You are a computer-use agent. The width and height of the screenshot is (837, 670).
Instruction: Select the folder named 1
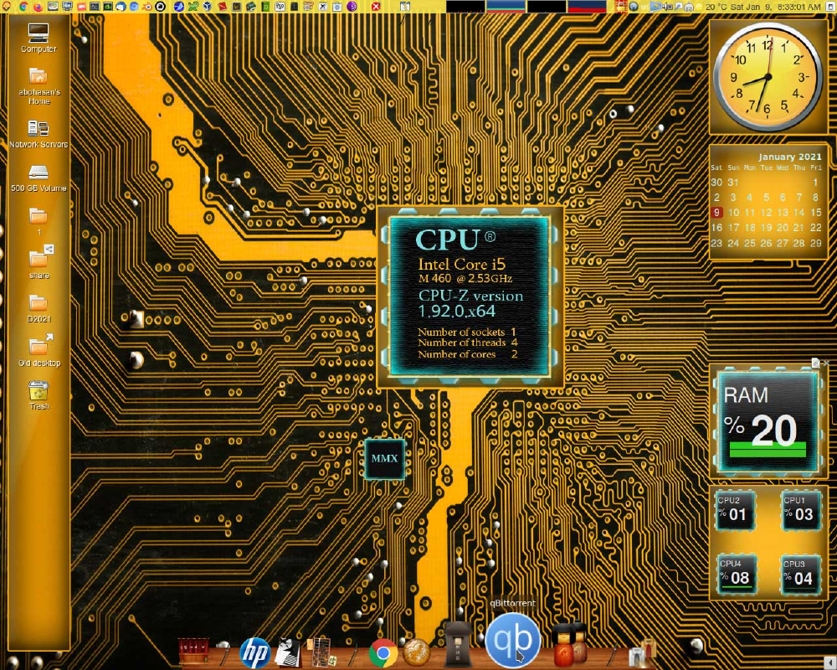(x=39, y=221)
